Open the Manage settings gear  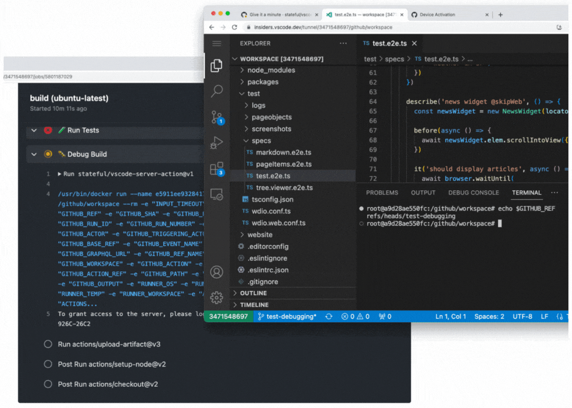[217, 297]
